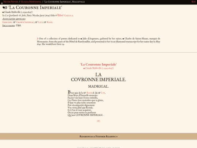Open the Crown Imperial emblem article
The image size is (197, 148).
click(25, 22)
